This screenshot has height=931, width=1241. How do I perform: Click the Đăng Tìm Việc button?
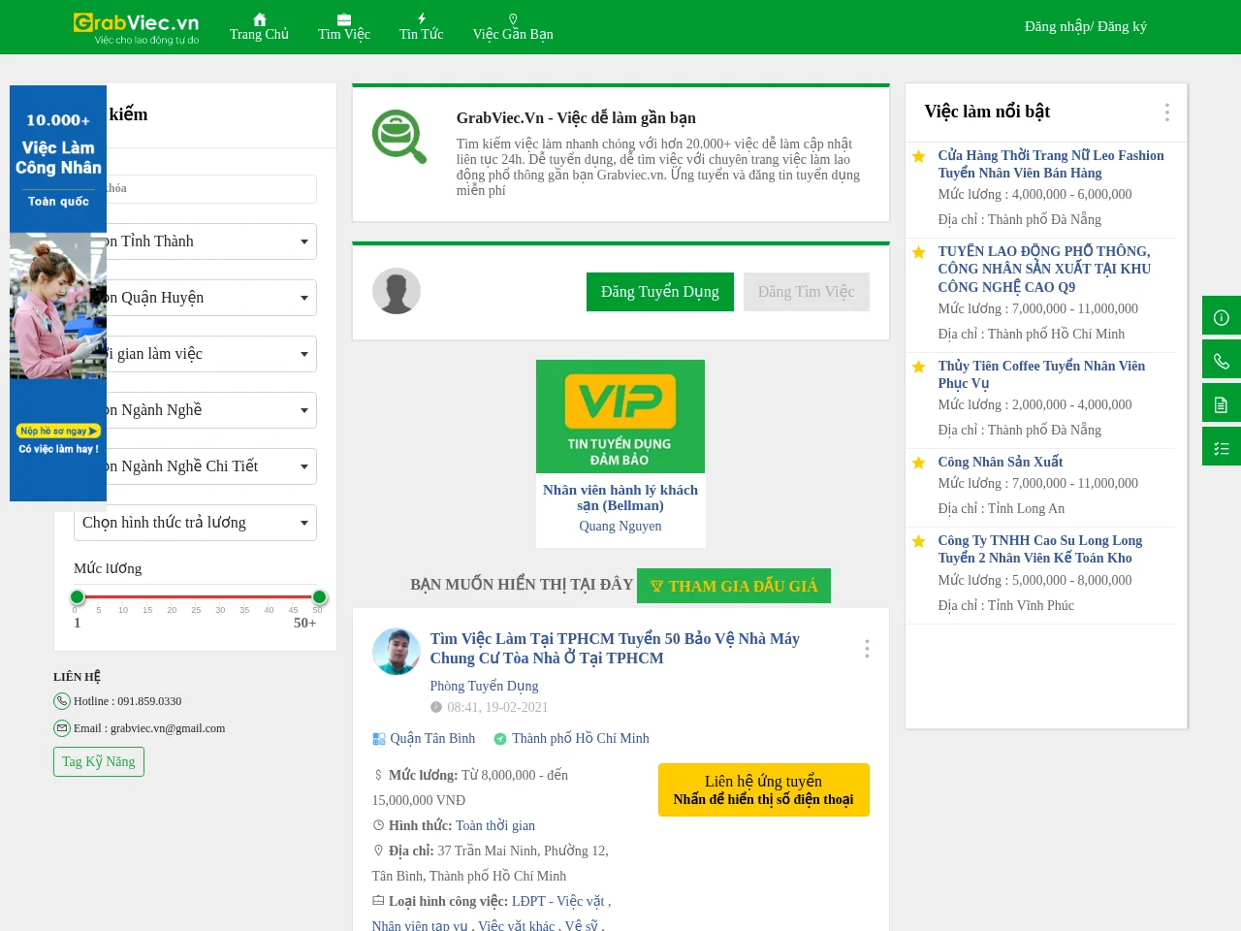tap(807, 292)
